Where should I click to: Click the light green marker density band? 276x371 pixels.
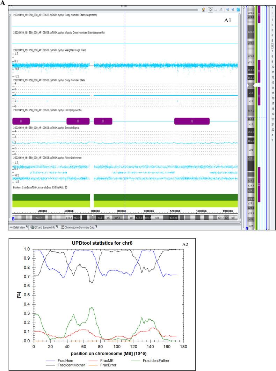125,204
